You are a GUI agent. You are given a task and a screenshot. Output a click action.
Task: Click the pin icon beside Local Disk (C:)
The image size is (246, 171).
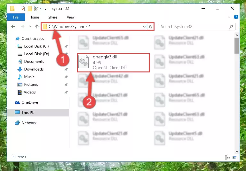(66, 46)
